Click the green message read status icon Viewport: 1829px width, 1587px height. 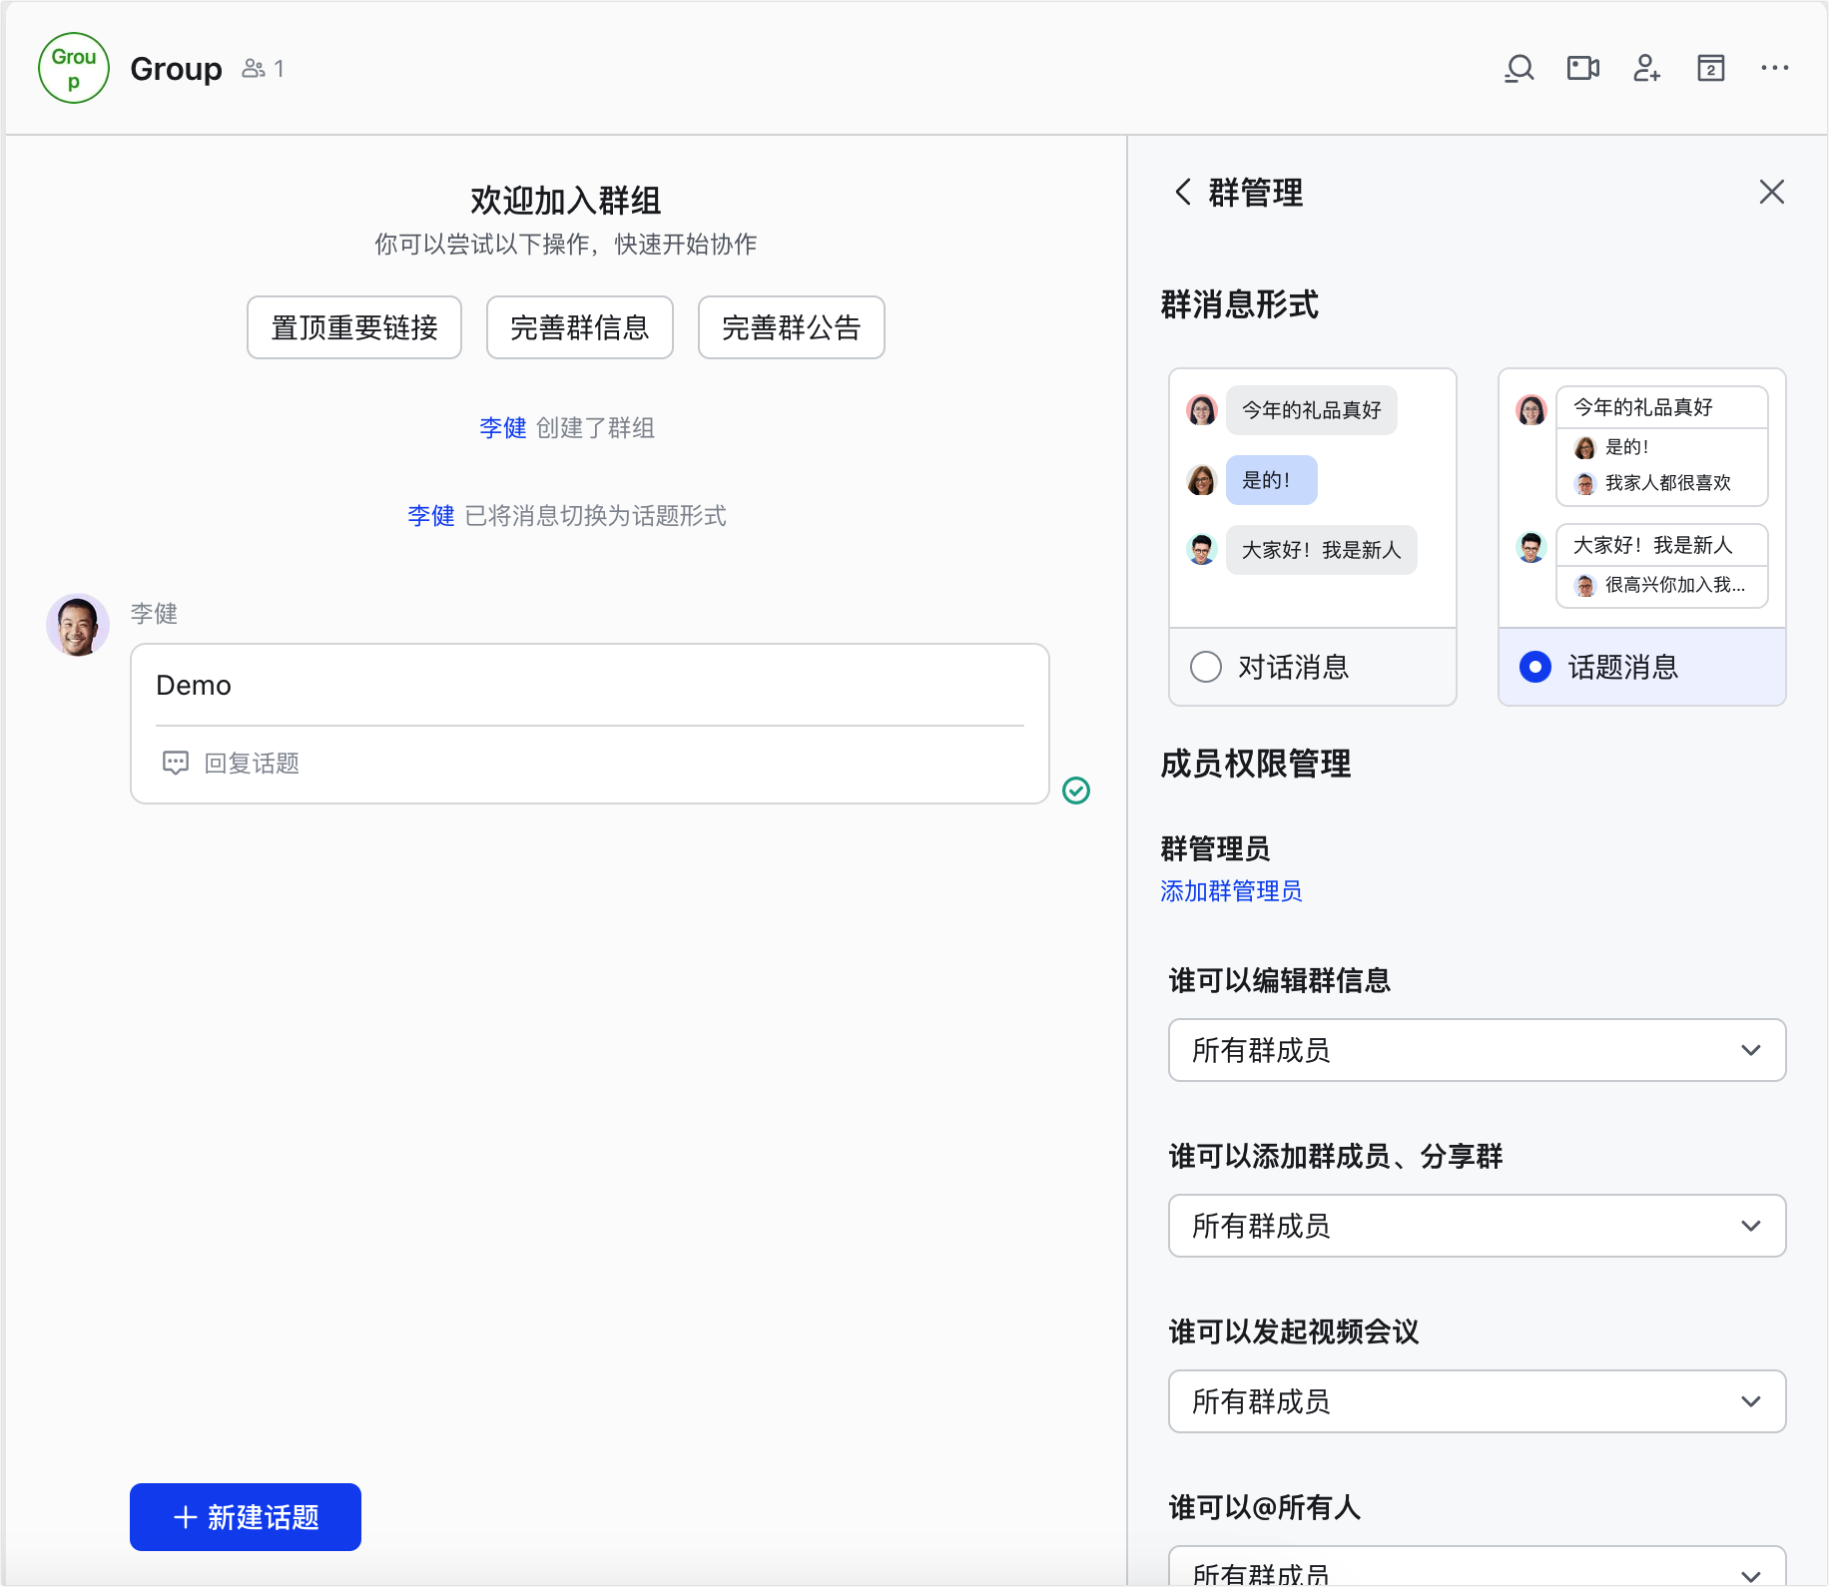(1076, 791)
